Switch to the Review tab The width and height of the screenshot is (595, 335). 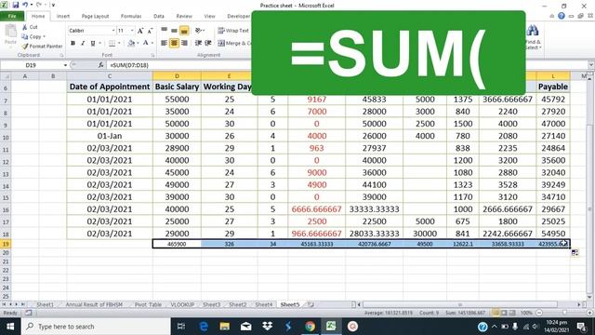[184, 16]
